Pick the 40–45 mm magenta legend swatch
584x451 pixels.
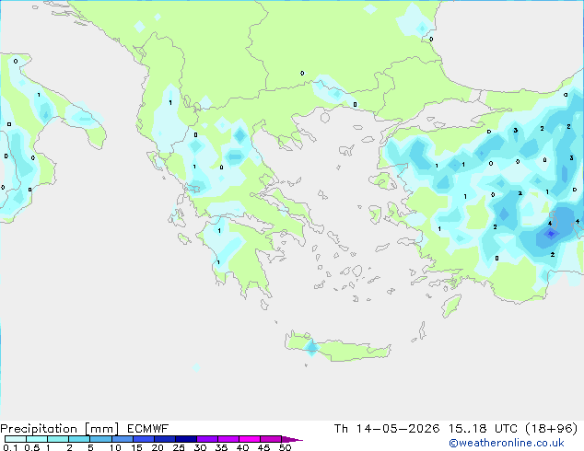coord(250,439)
